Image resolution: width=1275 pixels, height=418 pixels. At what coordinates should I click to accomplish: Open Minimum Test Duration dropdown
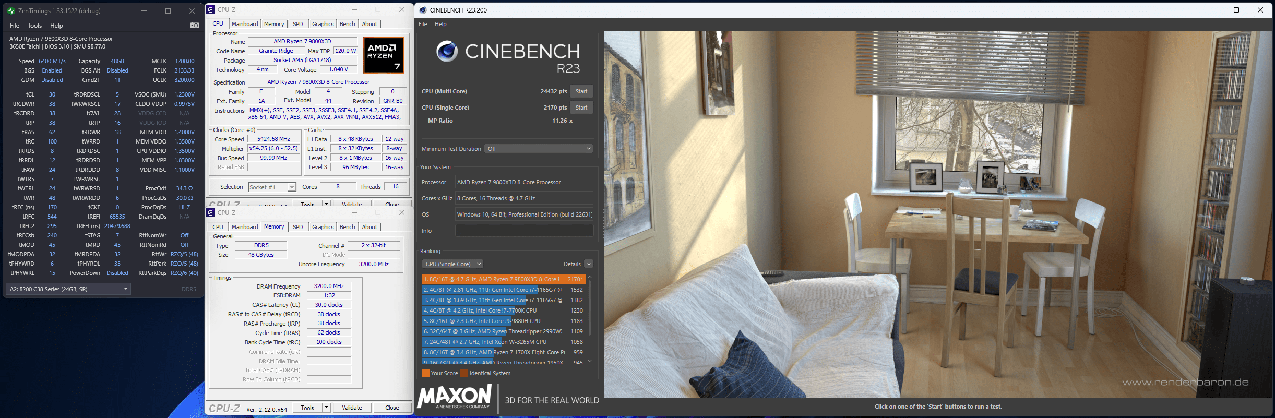[x=539, y=149]
